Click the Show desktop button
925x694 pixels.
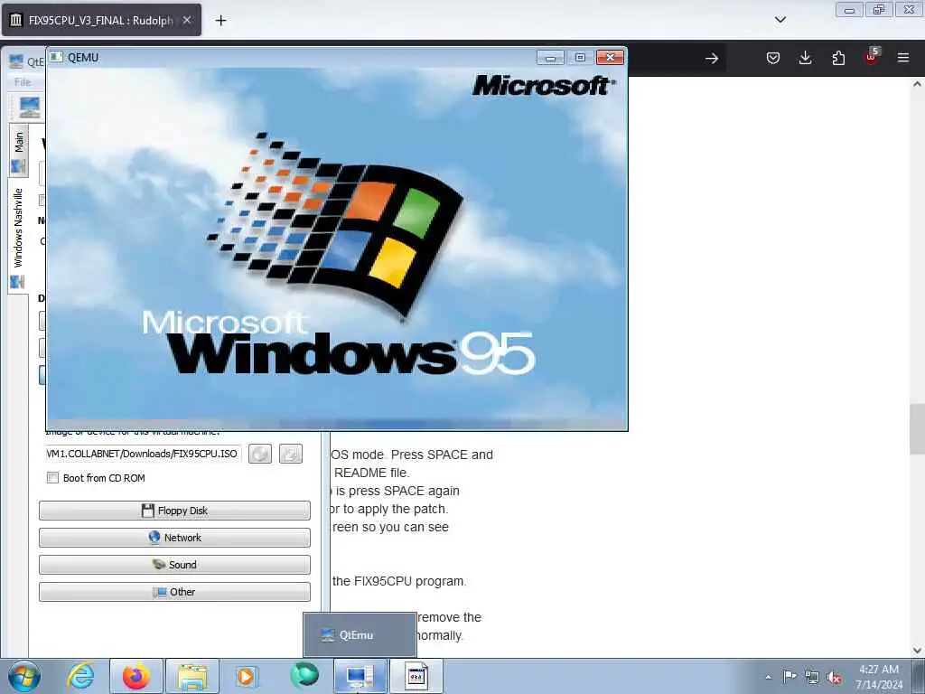[x=919, y=676]
